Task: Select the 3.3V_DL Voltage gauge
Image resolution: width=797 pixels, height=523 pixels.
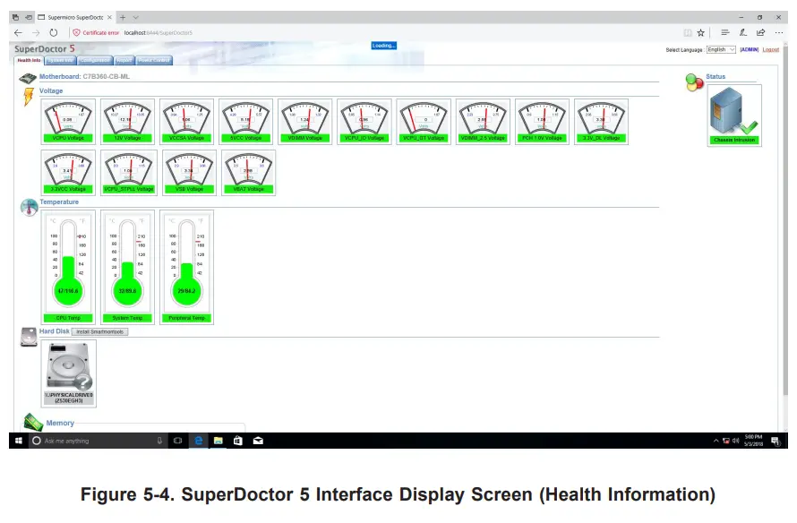Action: pos(601,122)
